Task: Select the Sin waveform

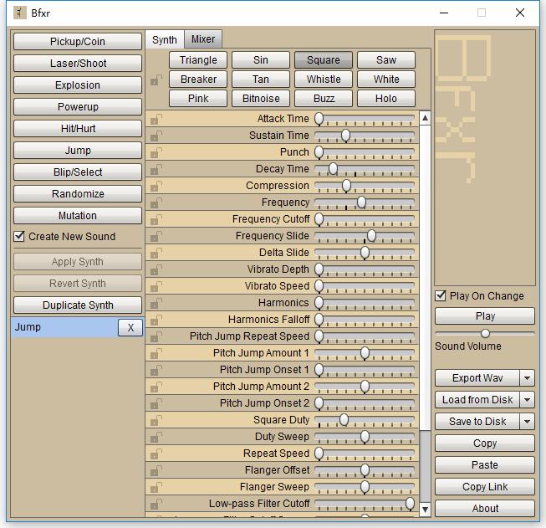Action: (x=261, y=60)
